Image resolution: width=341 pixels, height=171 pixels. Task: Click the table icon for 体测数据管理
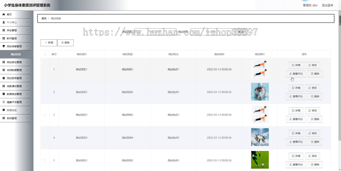(x=3, y=70)
